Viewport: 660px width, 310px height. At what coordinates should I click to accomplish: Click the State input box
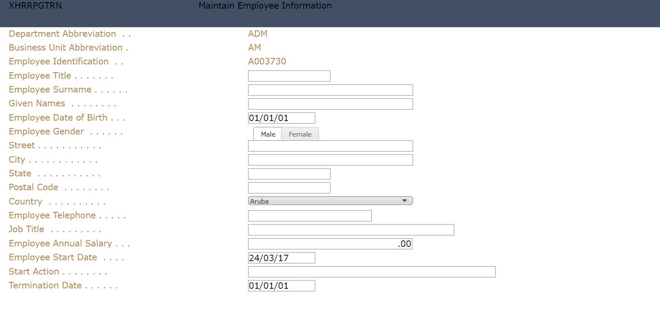289,174
